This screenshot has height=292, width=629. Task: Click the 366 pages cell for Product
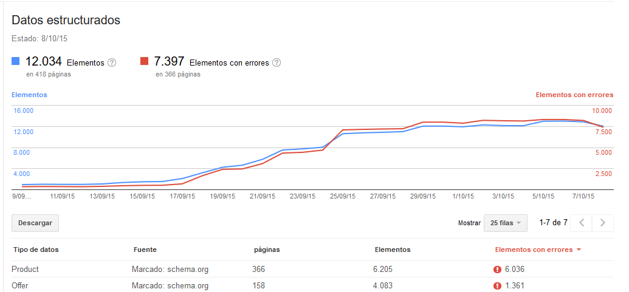[x=259, y=269]
